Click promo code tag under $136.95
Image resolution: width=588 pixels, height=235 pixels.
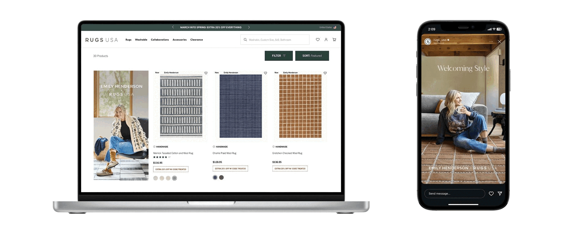click(290, 169)
